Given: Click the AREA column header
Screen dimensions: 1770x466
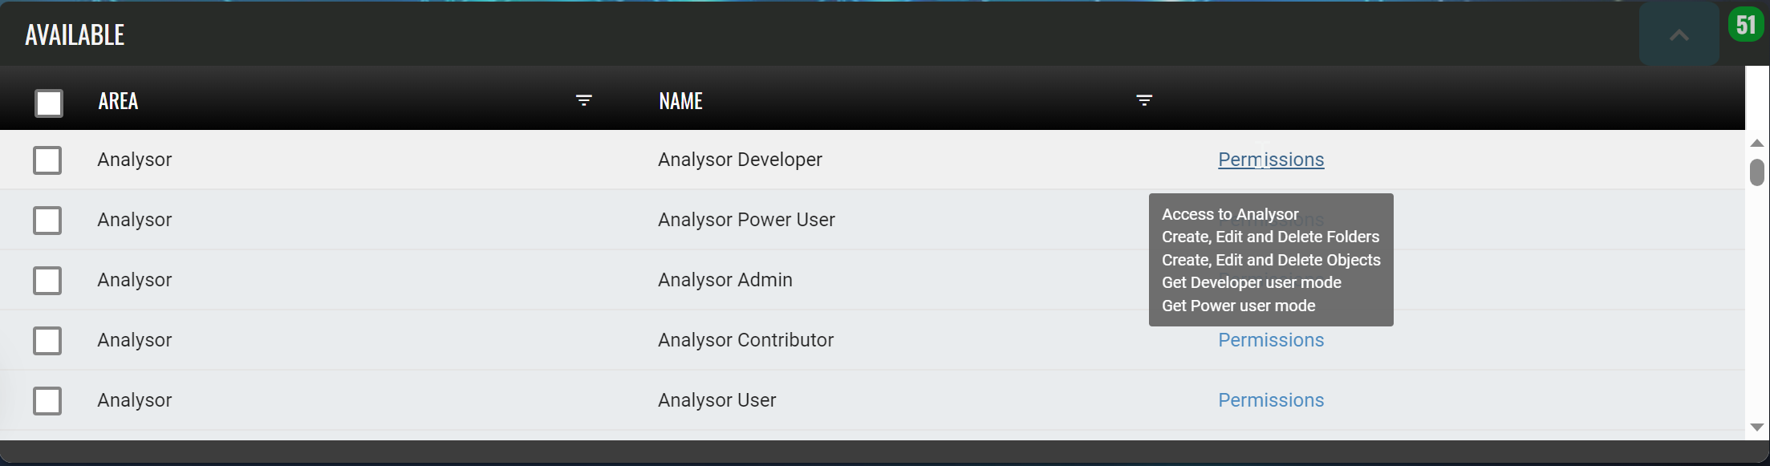Looking at the screenshot, I should pos(117,101).
